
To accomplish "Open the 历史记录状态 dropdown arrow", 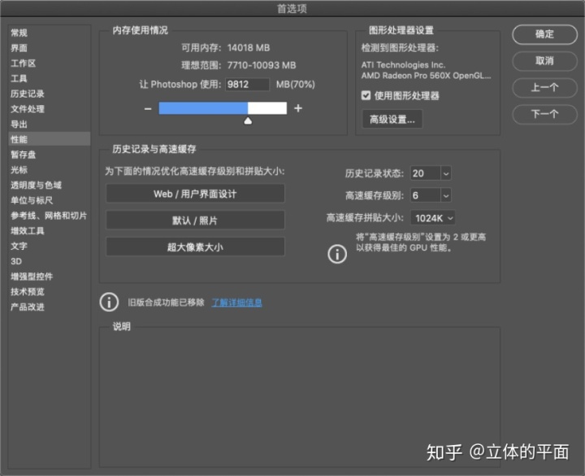I will pos(446,173).
